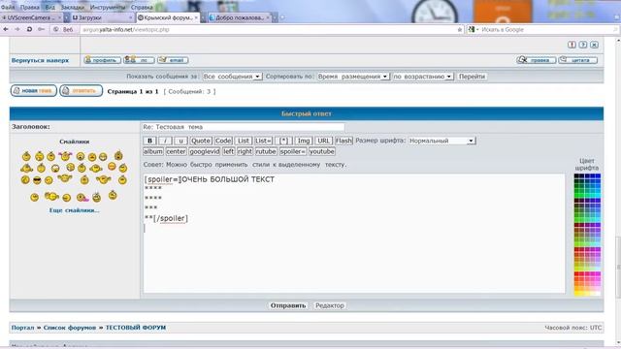Apply underline with u button
Image resolution: width=621 pixels, height=349 pixels.
(180, 141)
